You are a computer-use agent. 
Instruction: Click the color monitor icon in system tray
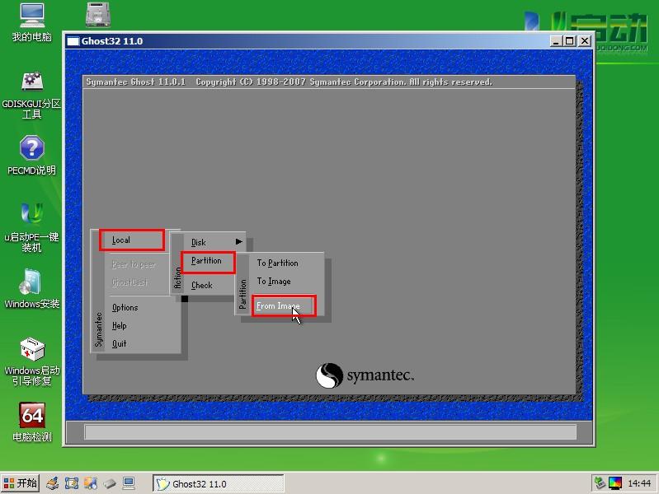coord(614,483)
